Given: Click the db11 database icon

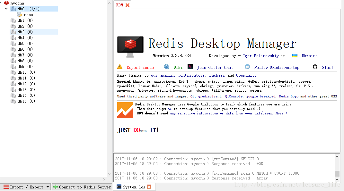Looking at the screenshot, I should tap(13, 78).
